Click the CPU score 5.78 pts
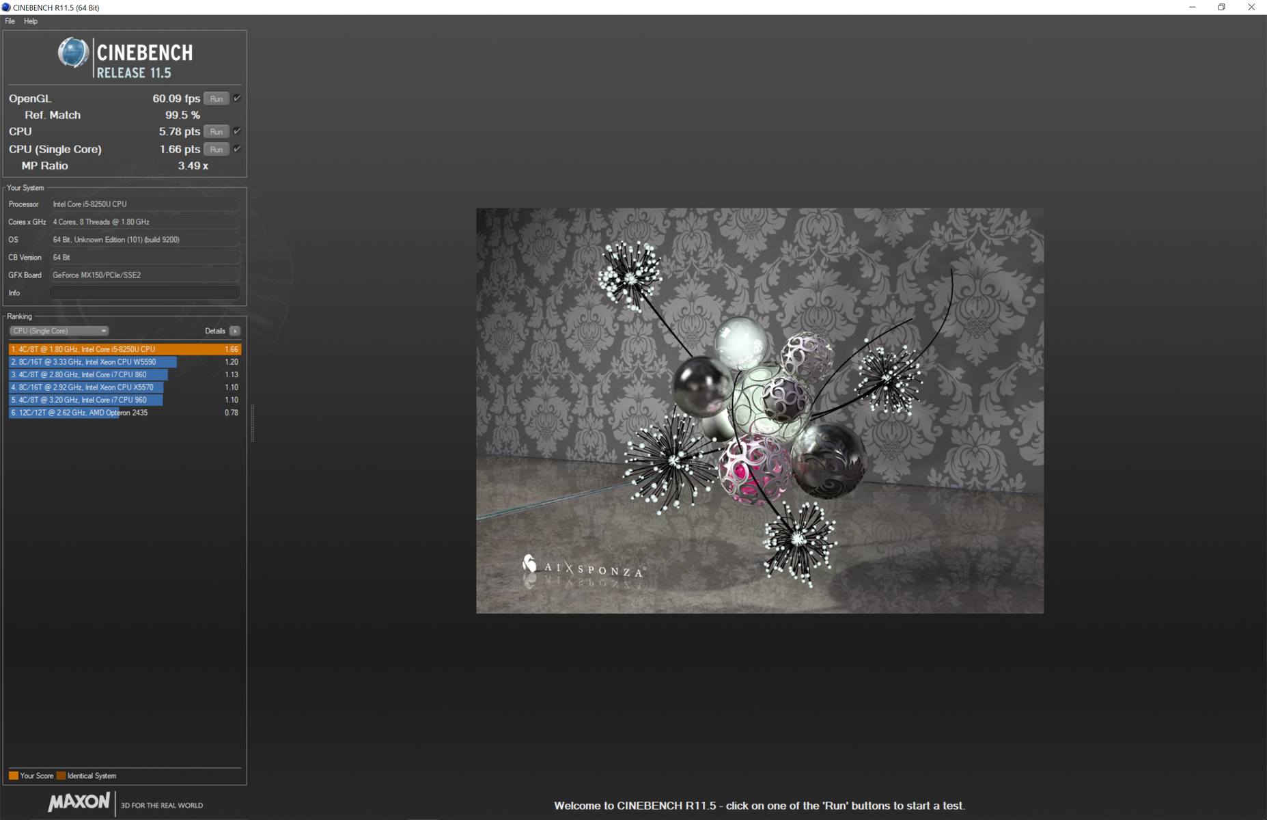This screenshot has width=1267, height=820. (x=180, y=131)
